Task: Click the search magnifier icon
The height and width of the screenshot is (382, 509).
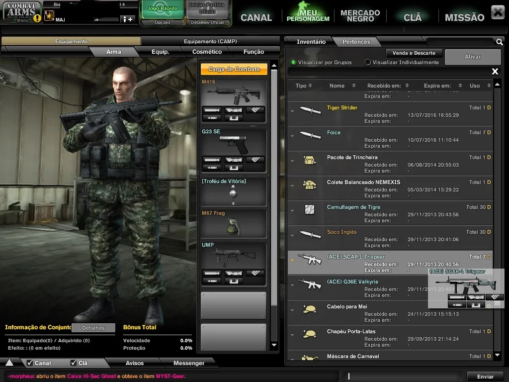Action: tap(499, 42)
